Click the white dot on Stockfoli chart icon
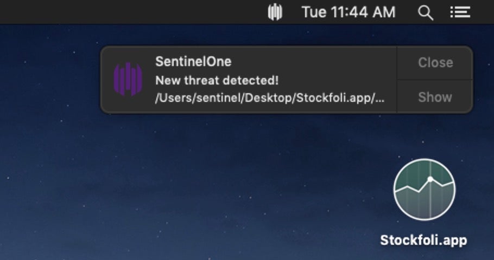494x260 pixels. 430,179
